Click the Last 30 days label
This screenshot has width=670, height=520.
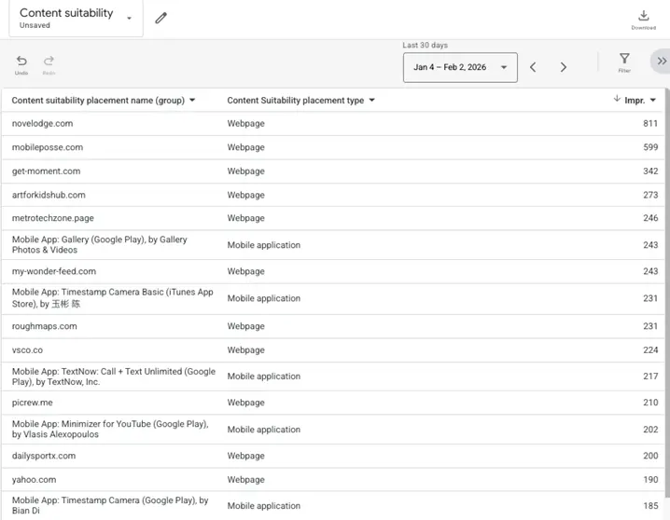coord(425,46)
